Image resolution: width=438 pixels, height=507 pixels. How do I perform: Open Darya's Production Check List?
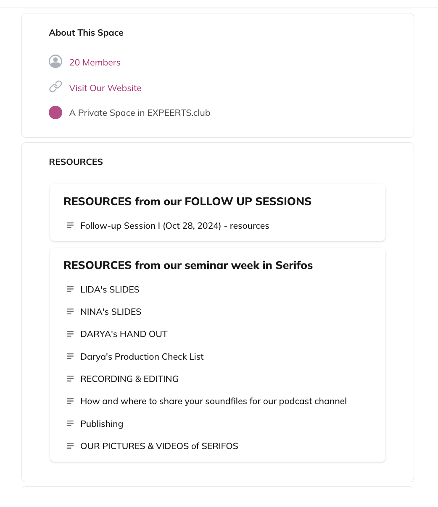142,357
